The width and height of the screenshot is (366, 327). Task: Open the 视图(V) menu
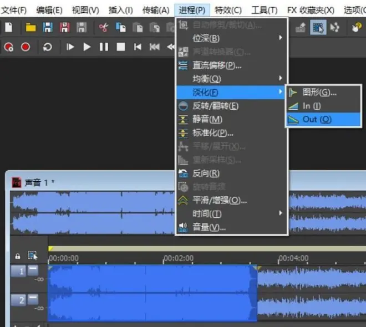pos(85,11)
